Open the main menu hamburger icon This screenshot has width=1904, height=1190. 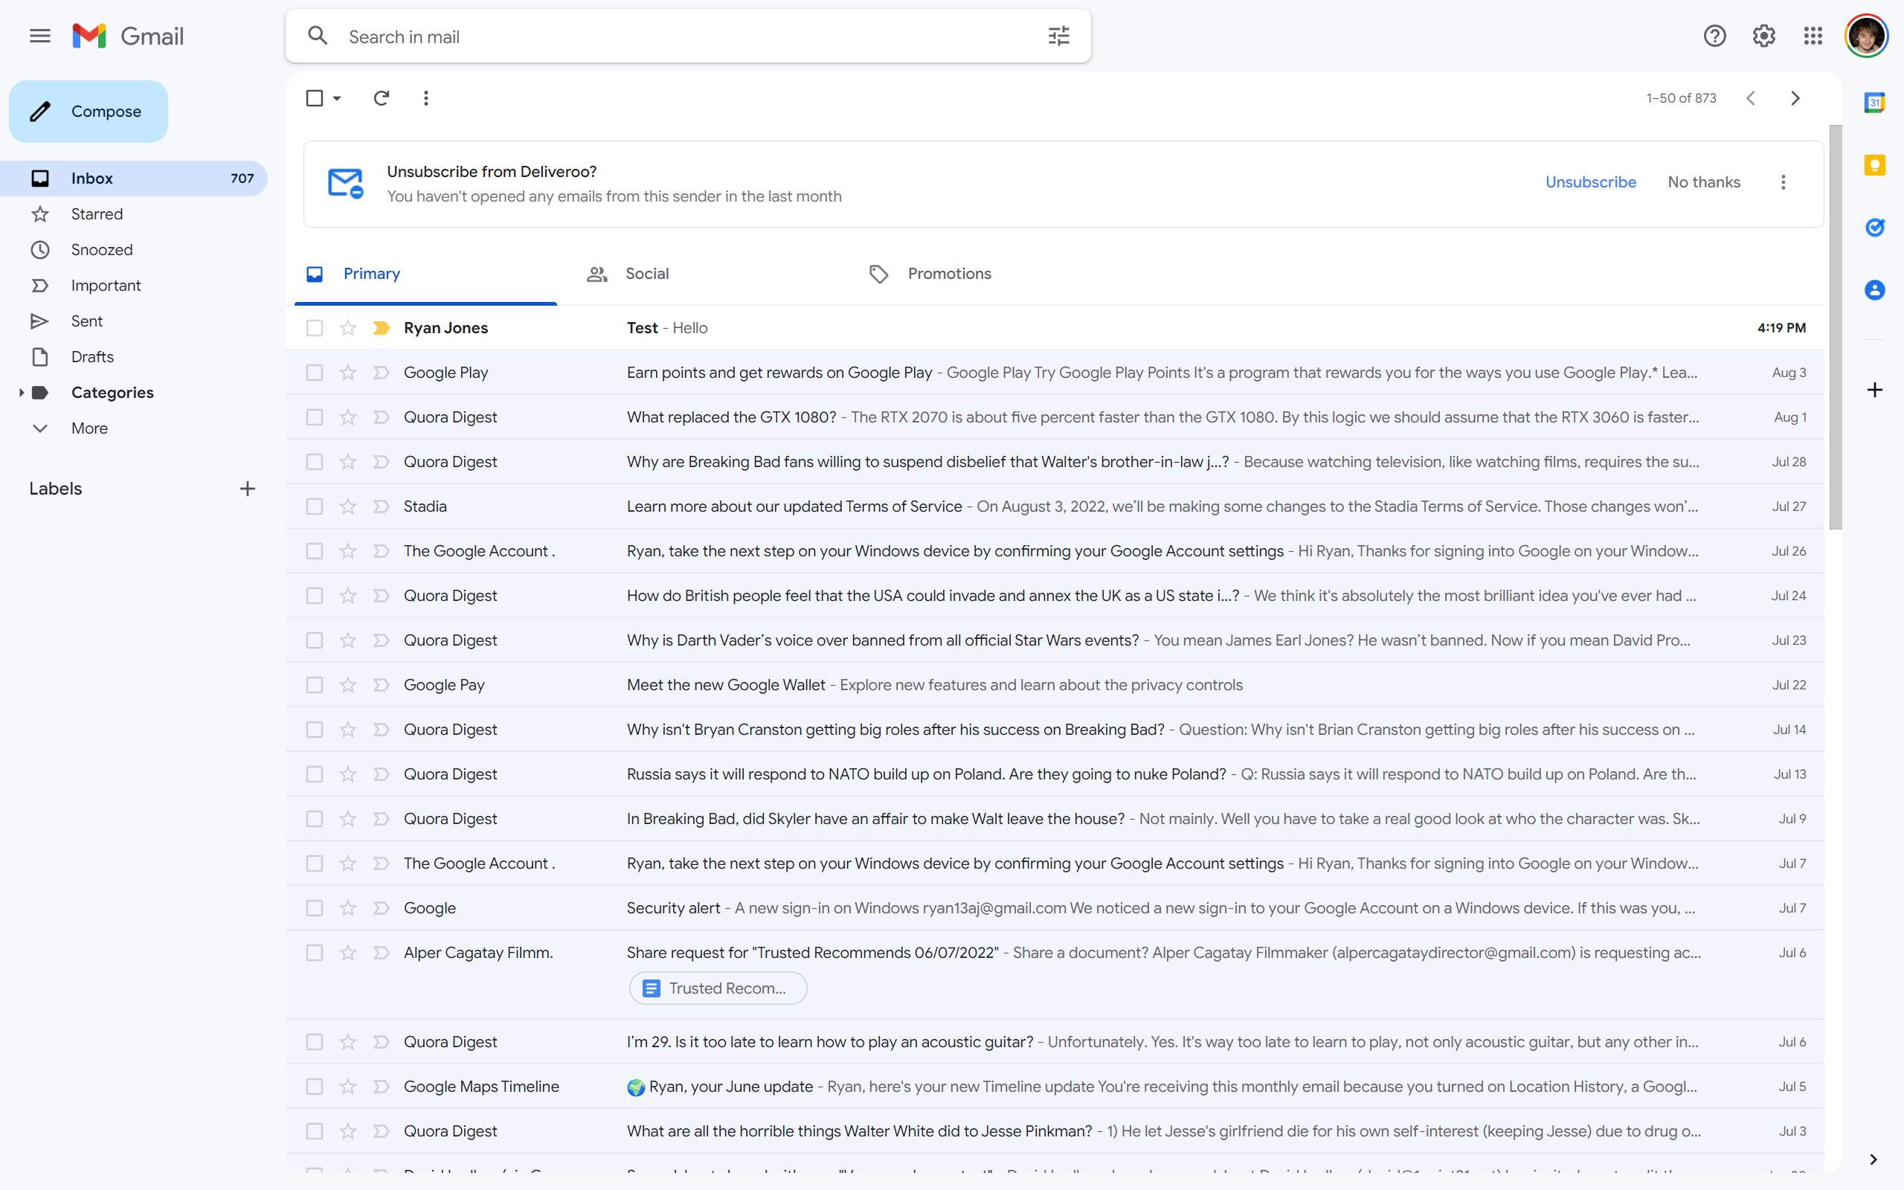tap(40, 36)
